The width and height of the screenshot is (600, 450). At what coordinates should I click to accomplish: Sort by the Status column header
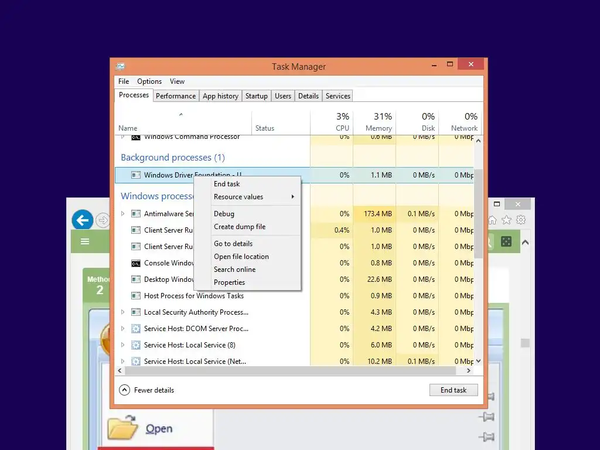pyautogui.click(x=281, y=122)
